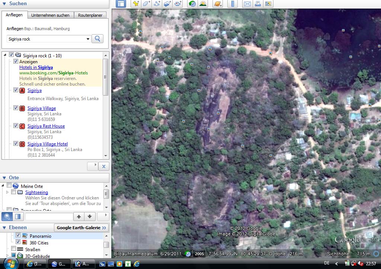This screenshot has height=269, width=381.
Task: Click the Google Earth-Galerie button
Action: (x=81, y=228)
